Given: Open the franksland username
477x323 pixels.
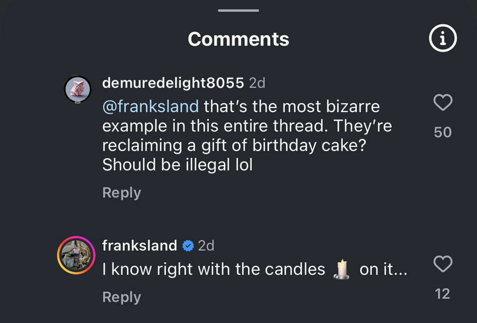Looking at the screenshot, I should 139,245.
